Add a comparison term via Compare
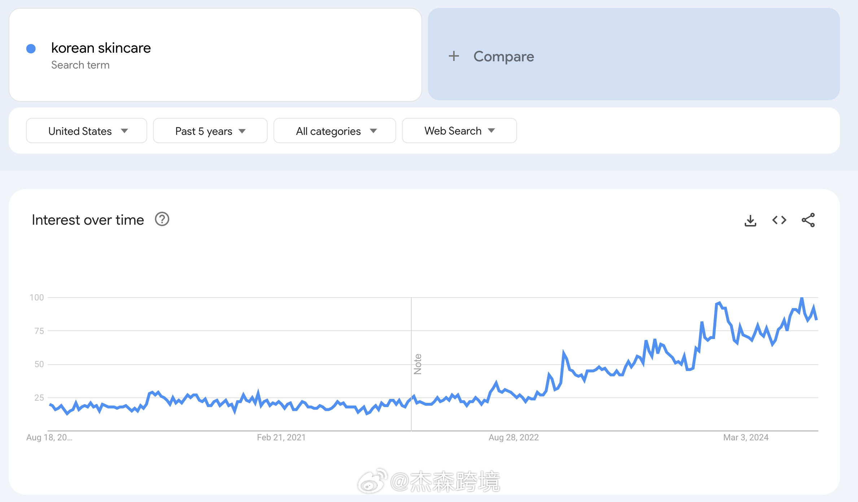This screenshot has width=858, height=502. point(504,56)
